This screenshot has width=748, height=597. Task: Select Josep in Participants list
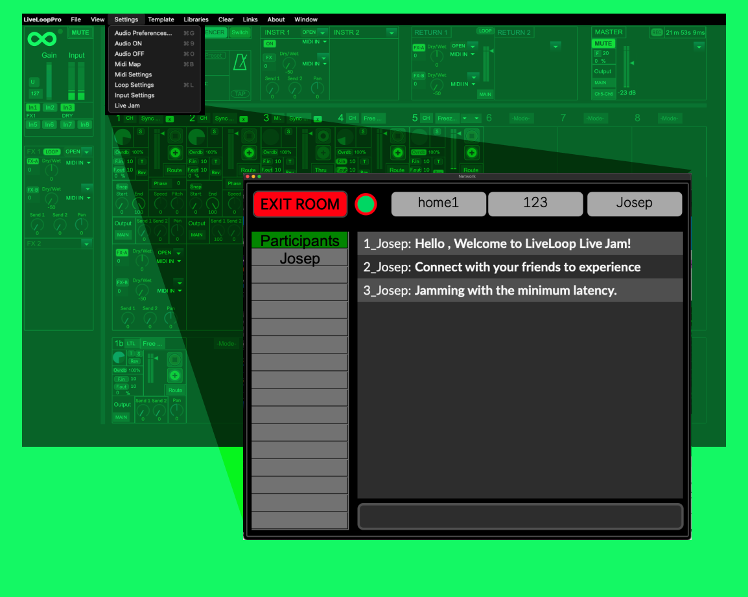tap(299, 258)
